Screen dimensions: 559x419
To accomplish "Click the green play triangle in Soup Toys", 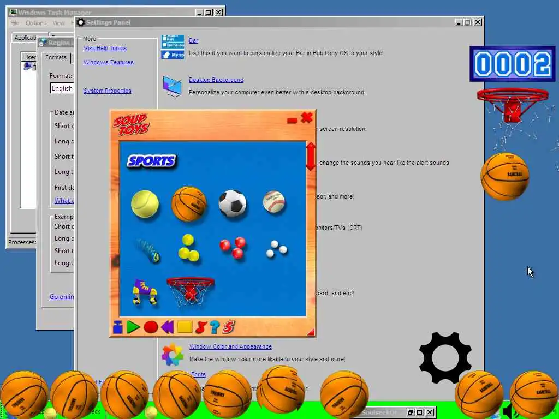I will (x=133, y=327).
